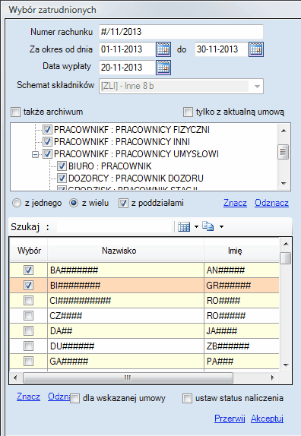
Task: Click surname cell DU######
Action: [125, 346]
